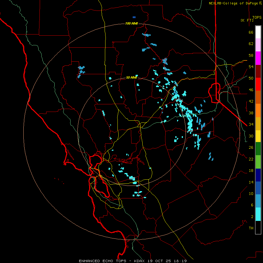Screen dimensions: 263x263
Task: Click the '66' legend value
Action: pos(251,32)
